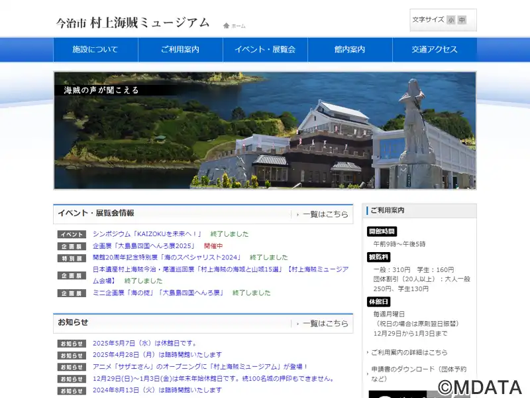Viewport: 530px width, 398px height.
Task: Open the 施設について menu
Action: click(x=95, y=50)
